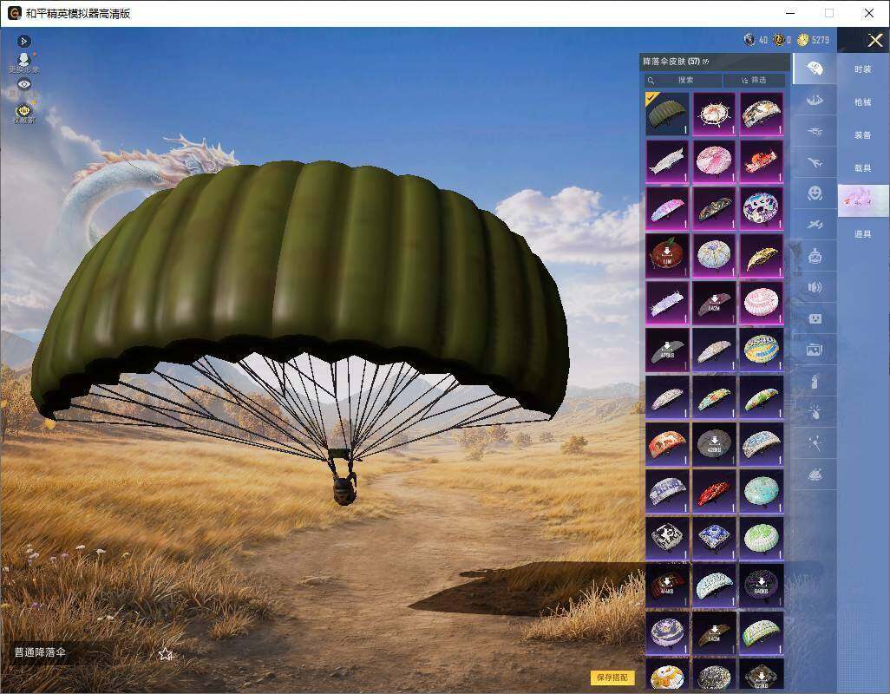Screen dimensions: 890x694
Task: Select the equipped green default parachute thumbnail
Action: (668, 114)
